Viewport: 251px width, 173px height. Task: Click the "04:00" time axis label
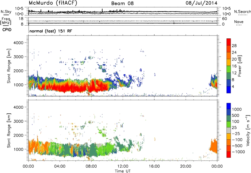[60, 166]
